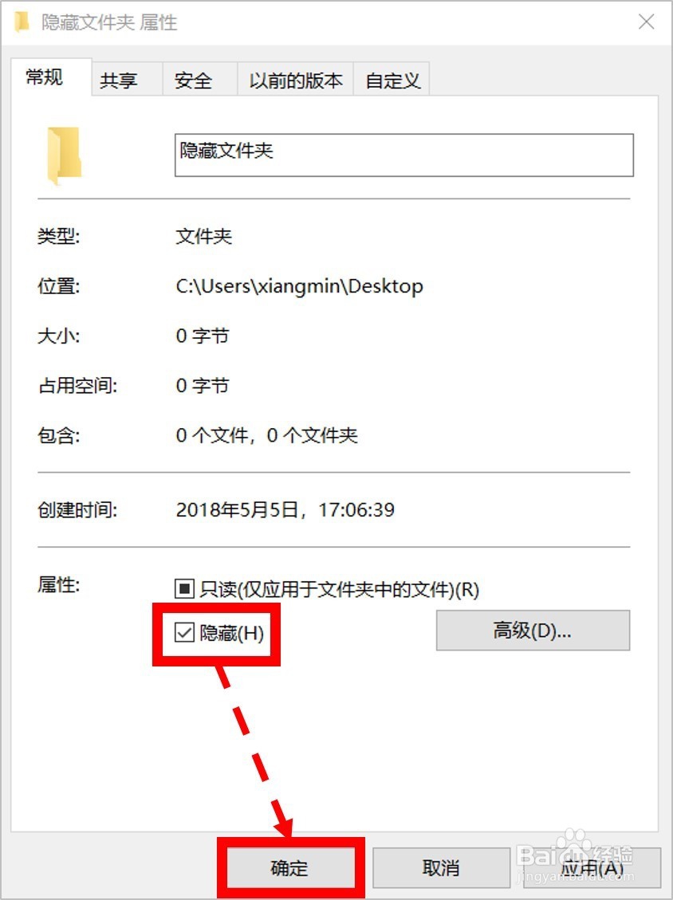
Task: Apply changes with 应用(A) button
Action: coord(592,867)
